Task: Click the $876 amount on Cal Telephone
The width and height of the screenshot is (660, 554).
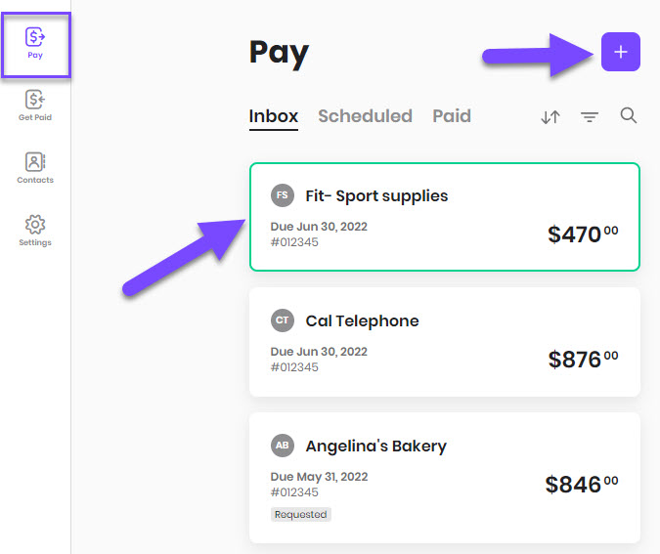Action: coord(583,360)
